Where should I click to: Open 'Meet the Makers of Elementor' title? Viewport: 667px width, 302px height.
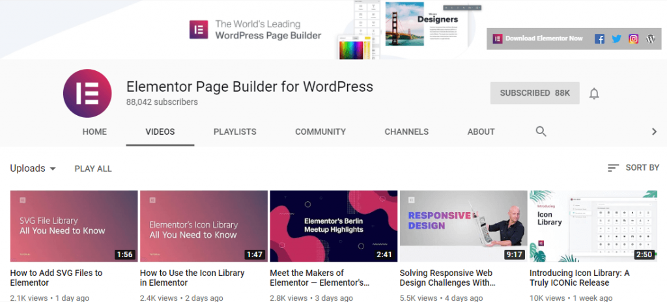(x=319, y=278)
